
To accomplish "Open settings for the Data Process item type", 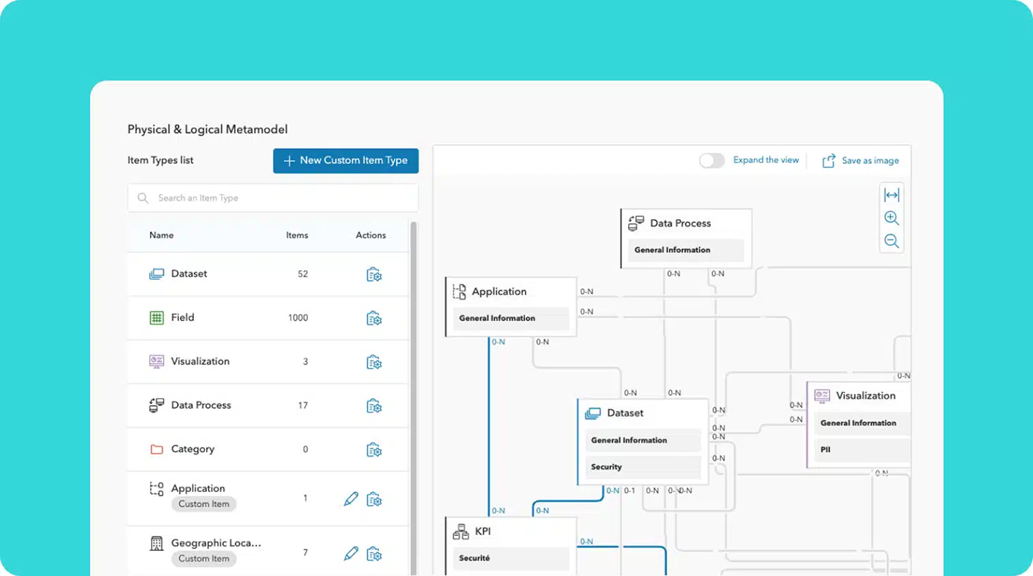I will click(374, 406).
